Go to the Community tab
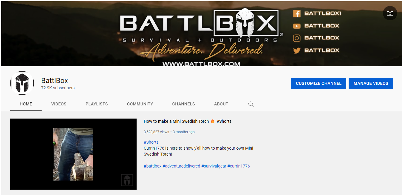 (140, 104)
